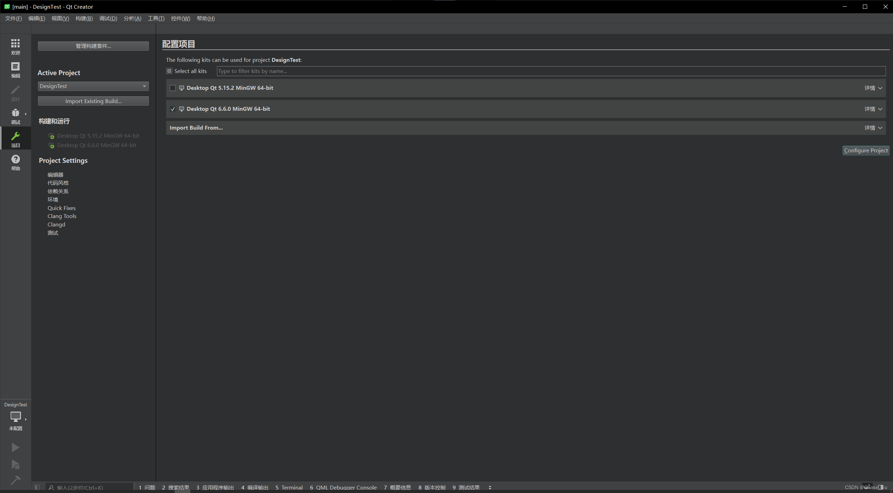
Task: Open the Design (设计) mode icon
Action: tap(15, 93)
